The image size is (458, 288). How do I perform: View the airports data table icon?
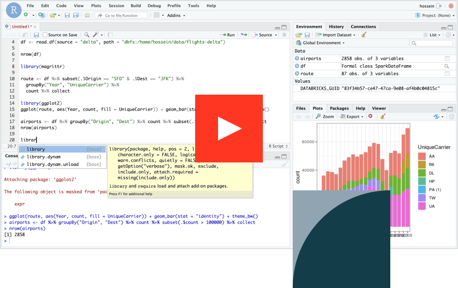pos(447,59)
